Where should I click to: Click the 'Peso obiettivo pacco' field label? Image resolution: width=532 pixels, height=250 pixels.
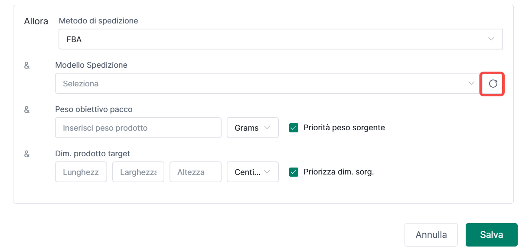pyautogui.click(x=94, y=109)
